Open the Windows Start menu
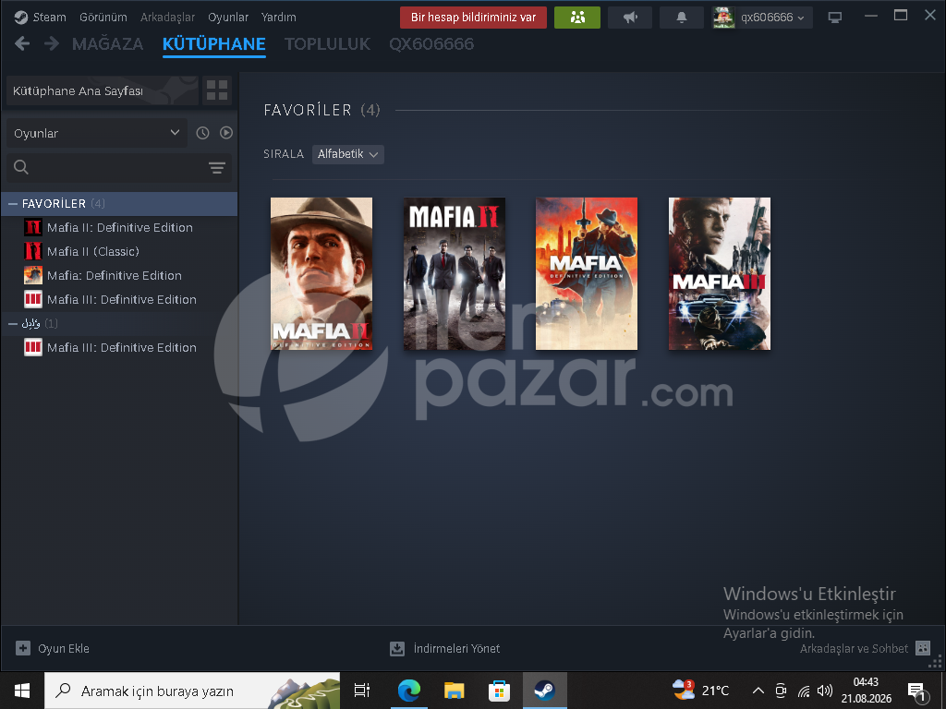 click(22, 691)
